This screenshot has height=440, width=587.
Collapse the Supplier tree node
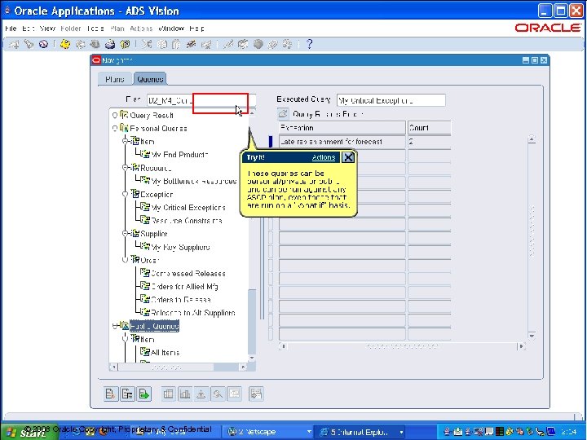point(126,234)
